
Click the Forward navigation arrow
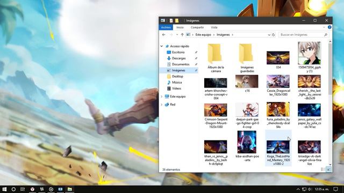coord(171,35)
